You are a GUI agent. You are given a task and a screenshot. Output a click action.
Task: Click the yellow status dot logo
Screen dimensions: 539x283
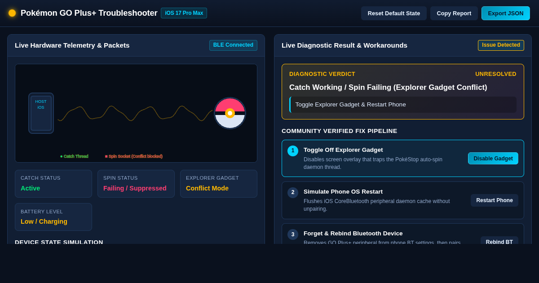pyautogui.click(x=12, y=13)
